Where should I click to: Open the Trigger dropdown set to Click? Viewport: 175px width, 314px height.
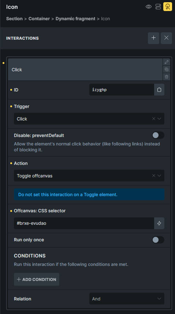pos(89,119)
